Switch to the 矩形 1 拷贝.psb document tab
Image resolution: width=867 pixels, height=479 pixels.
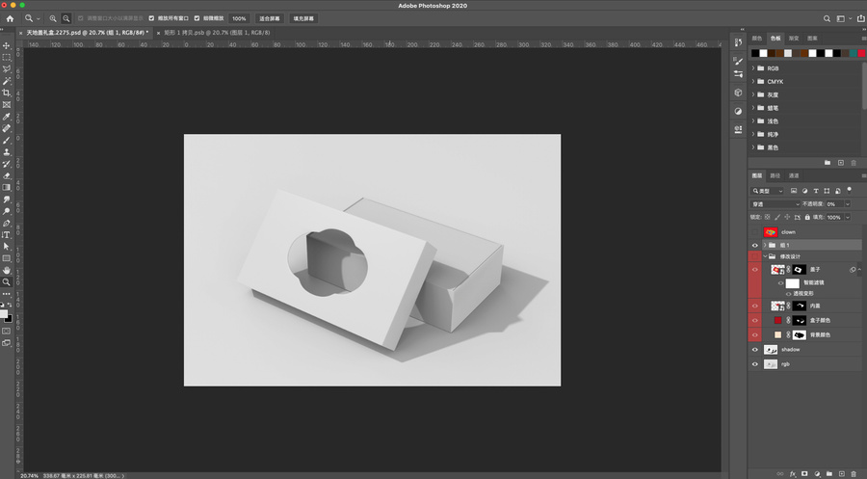click(217, 33)
